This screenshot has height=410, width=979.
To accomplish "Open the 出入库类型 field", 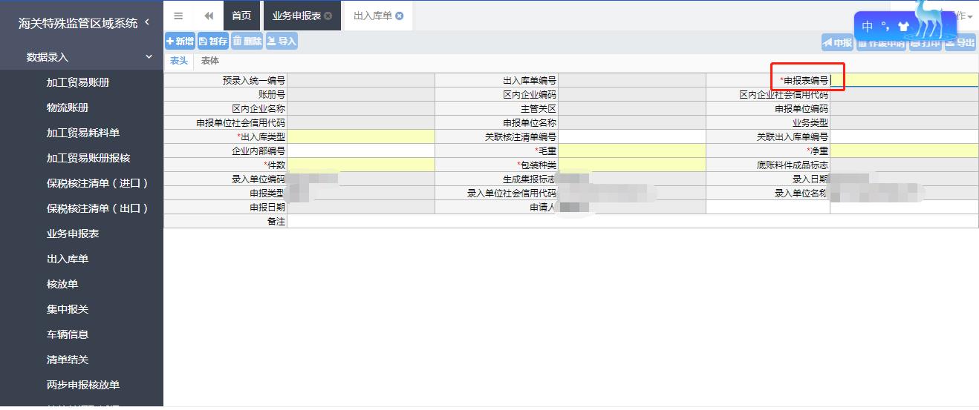I will [x=360, y=136].
